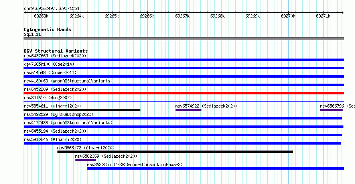Click the 69266k ruler tick label
Viewport: 355px width, 184px height.
[x=147, y=16]
